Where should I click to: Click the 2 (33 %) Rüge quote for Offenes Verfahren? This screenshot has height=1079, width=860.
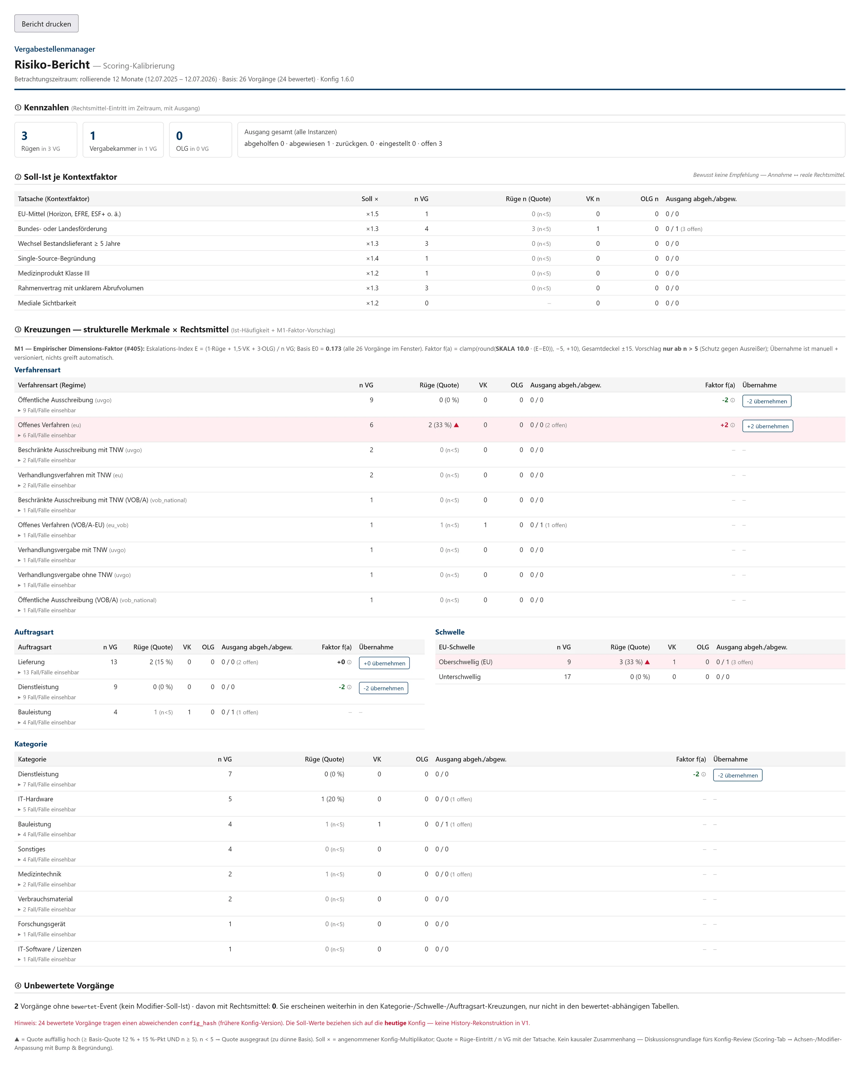click(x=440, y=426)
